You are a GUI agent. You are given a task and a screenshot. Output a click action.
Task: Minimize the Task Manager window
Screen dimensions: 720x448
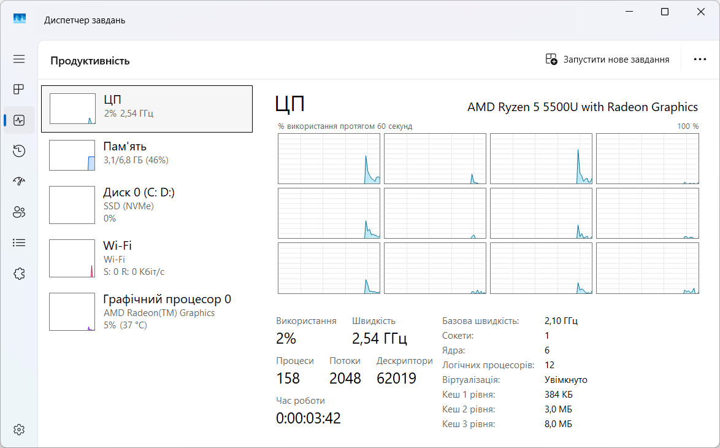point(629,12)
